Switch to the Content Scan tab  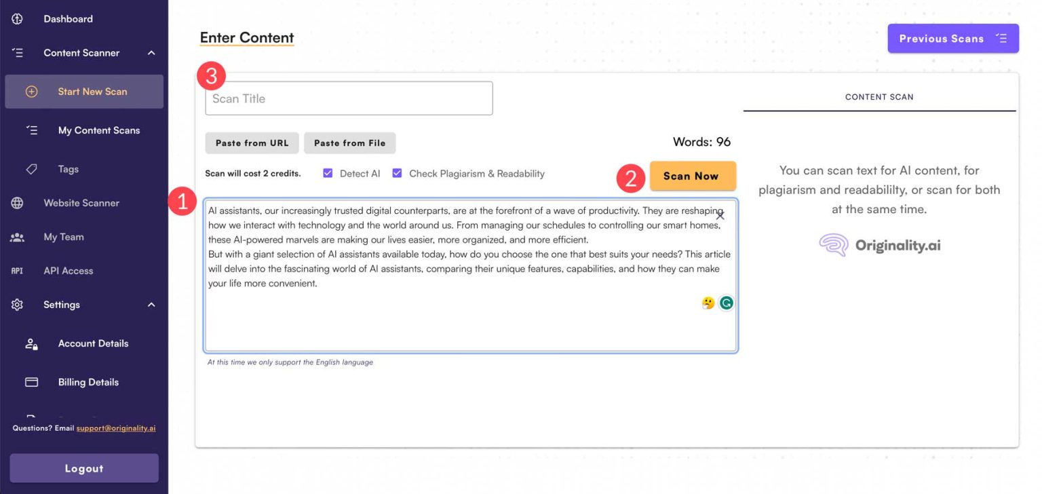tap(879, 96)
